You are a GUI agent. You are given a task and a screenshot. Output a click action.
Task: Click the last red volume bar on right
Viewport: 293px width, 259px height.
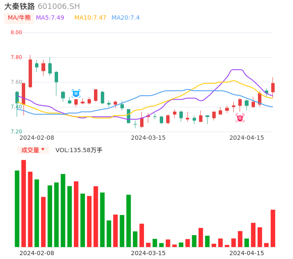point(273,228)
